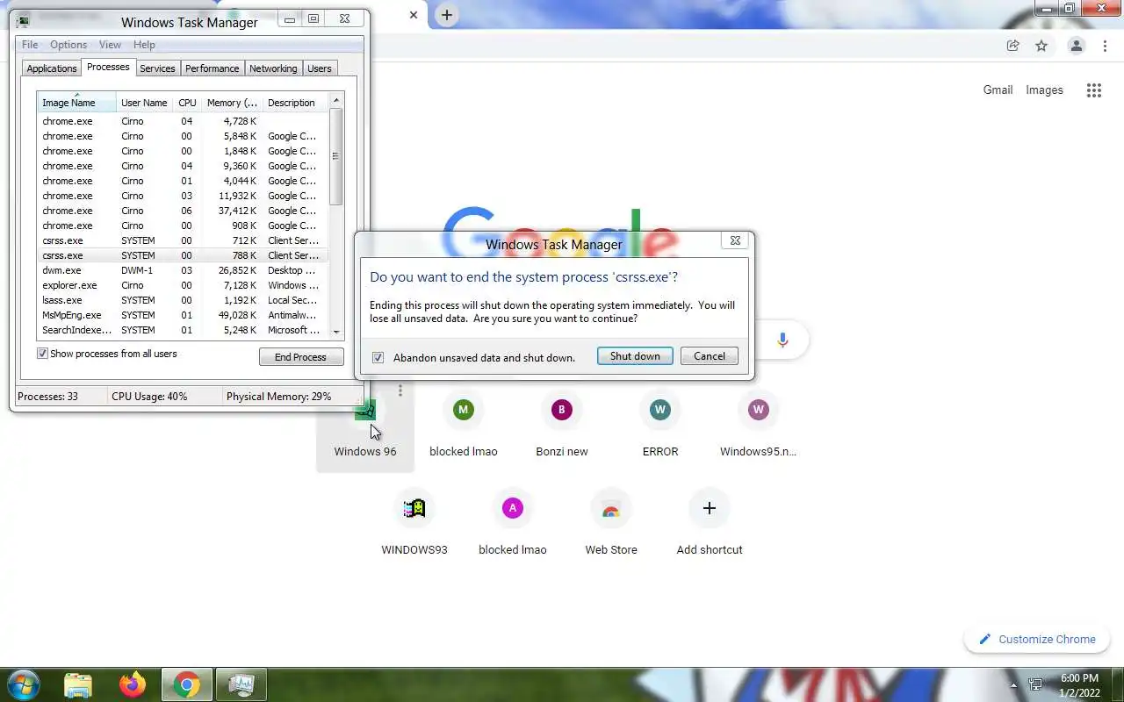Viewport: 1124px width, 702px height.
Task: Select the lsass.exe process row
Action: (x=183, y=300)
